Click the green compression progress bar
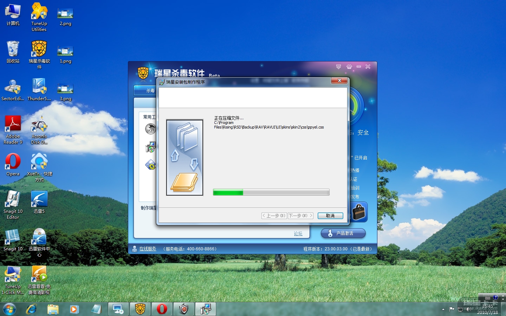 pos(271,192)
